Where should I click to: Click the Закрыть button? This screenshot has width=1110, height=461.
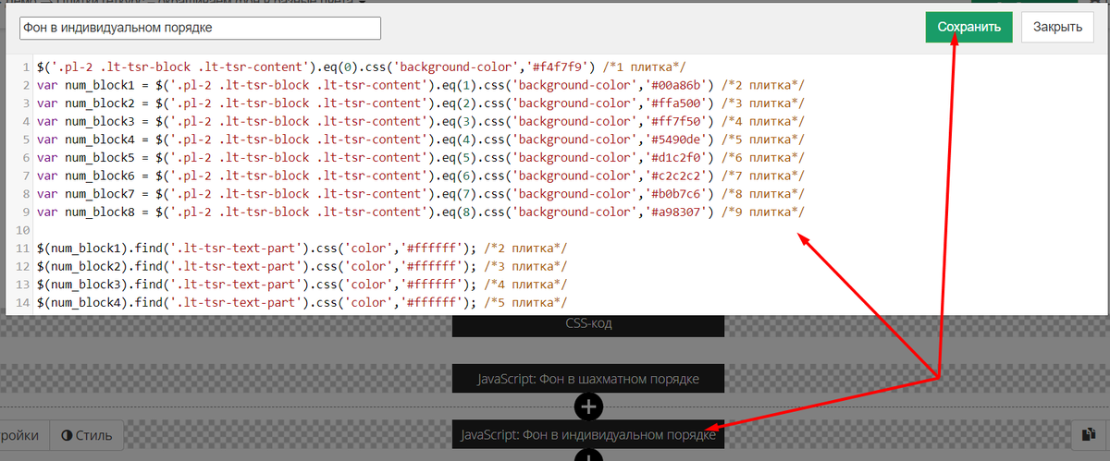click(1057, 27)
